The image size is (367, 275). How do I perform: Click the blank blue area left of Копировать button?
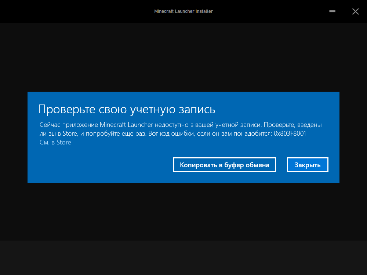(103, 165)
